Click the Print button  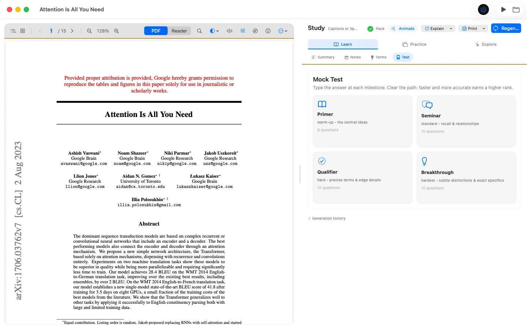coord(470,29)
